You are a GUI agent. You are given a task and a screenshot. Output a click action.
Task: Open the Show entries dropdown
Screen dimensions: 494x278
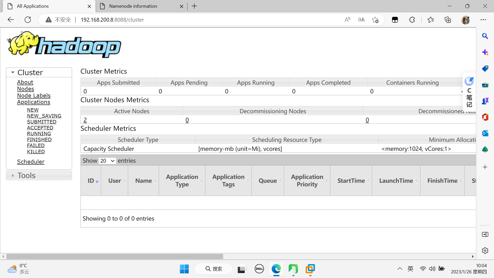(x=107, y=161)
